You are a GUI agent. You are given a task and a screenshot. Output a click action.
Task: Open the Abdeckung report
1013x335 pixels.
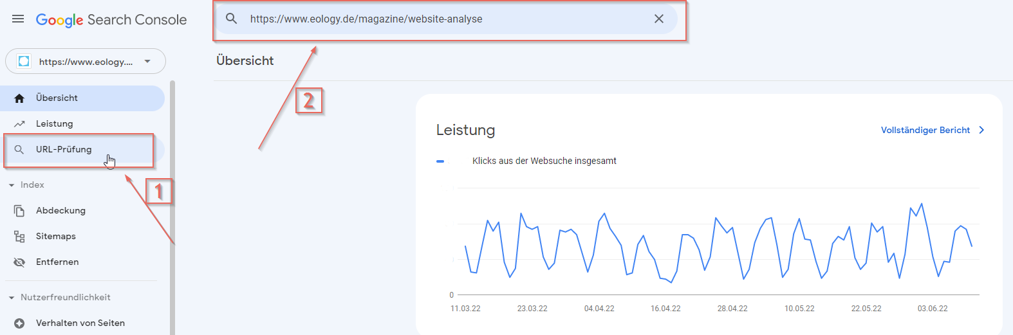[x=82, y=211]
